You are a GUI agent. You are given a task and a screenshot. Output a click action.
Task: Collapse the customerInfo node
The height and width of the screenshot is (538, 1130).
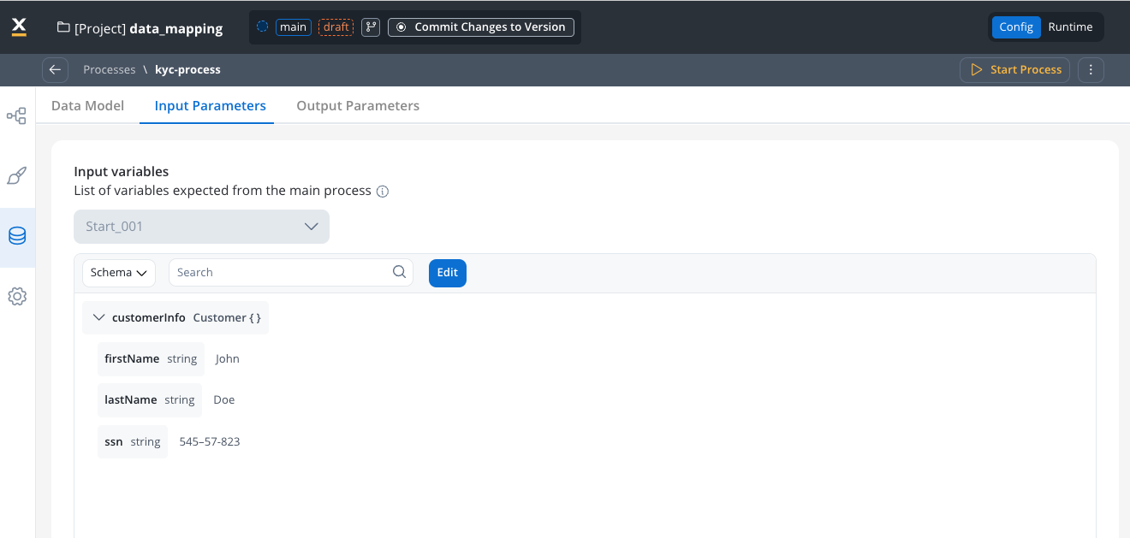coord(98,317)
